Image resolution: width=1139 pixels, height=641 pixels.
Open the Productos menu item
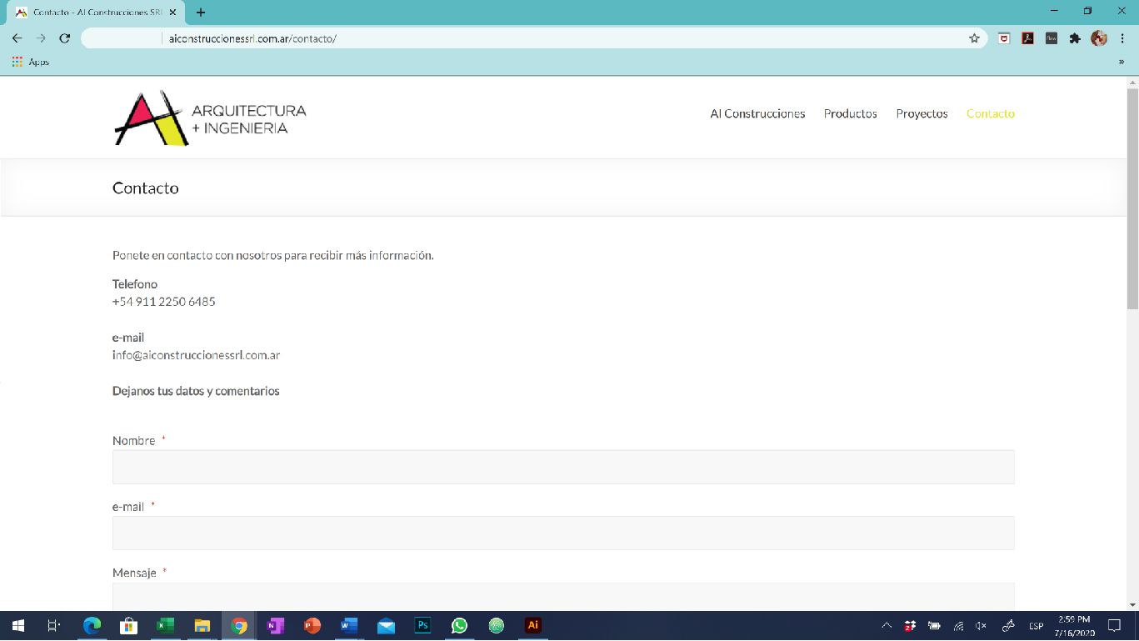pyautogui.click(x=850, y=113)
